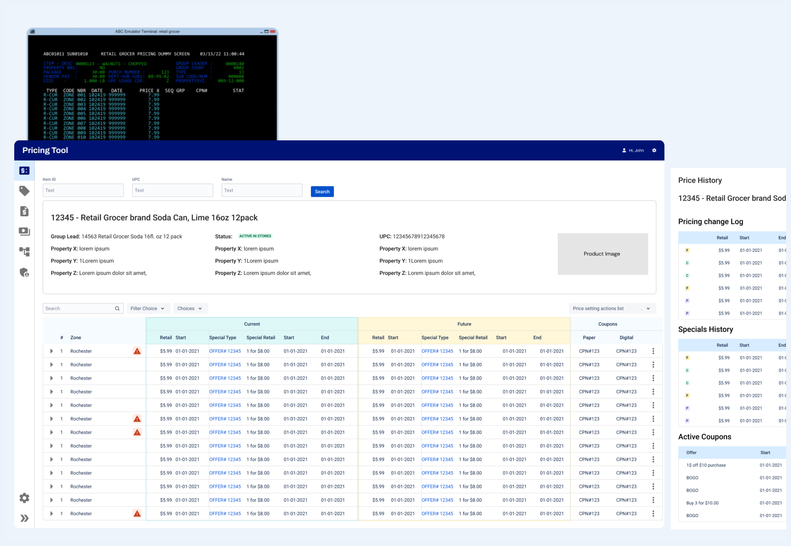Focus the UPC text field
This screenshot has width=791, height=546.
pyautogui.click(x=172, y=190)
